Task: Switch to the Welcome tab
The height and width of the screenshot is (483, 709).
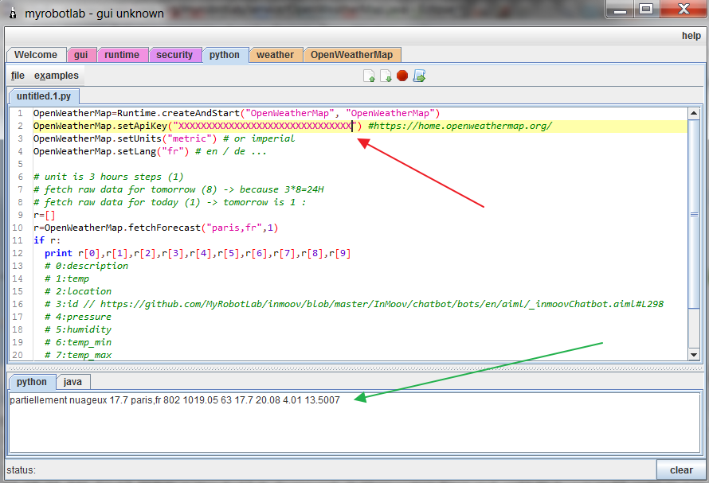Action: (x=36, y=55)
